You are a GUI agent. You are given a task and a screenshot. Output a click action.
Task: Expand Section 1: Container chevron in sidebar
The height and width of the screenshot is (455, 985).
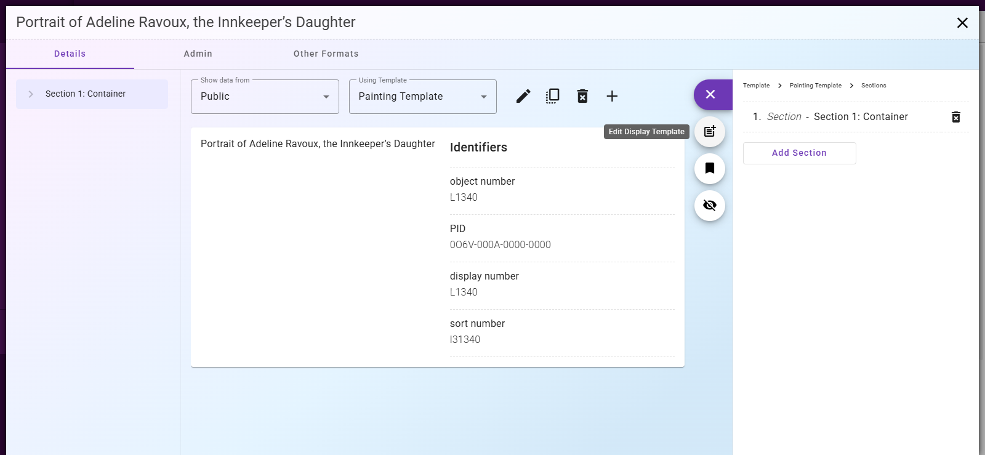click(x=31, y=94)
